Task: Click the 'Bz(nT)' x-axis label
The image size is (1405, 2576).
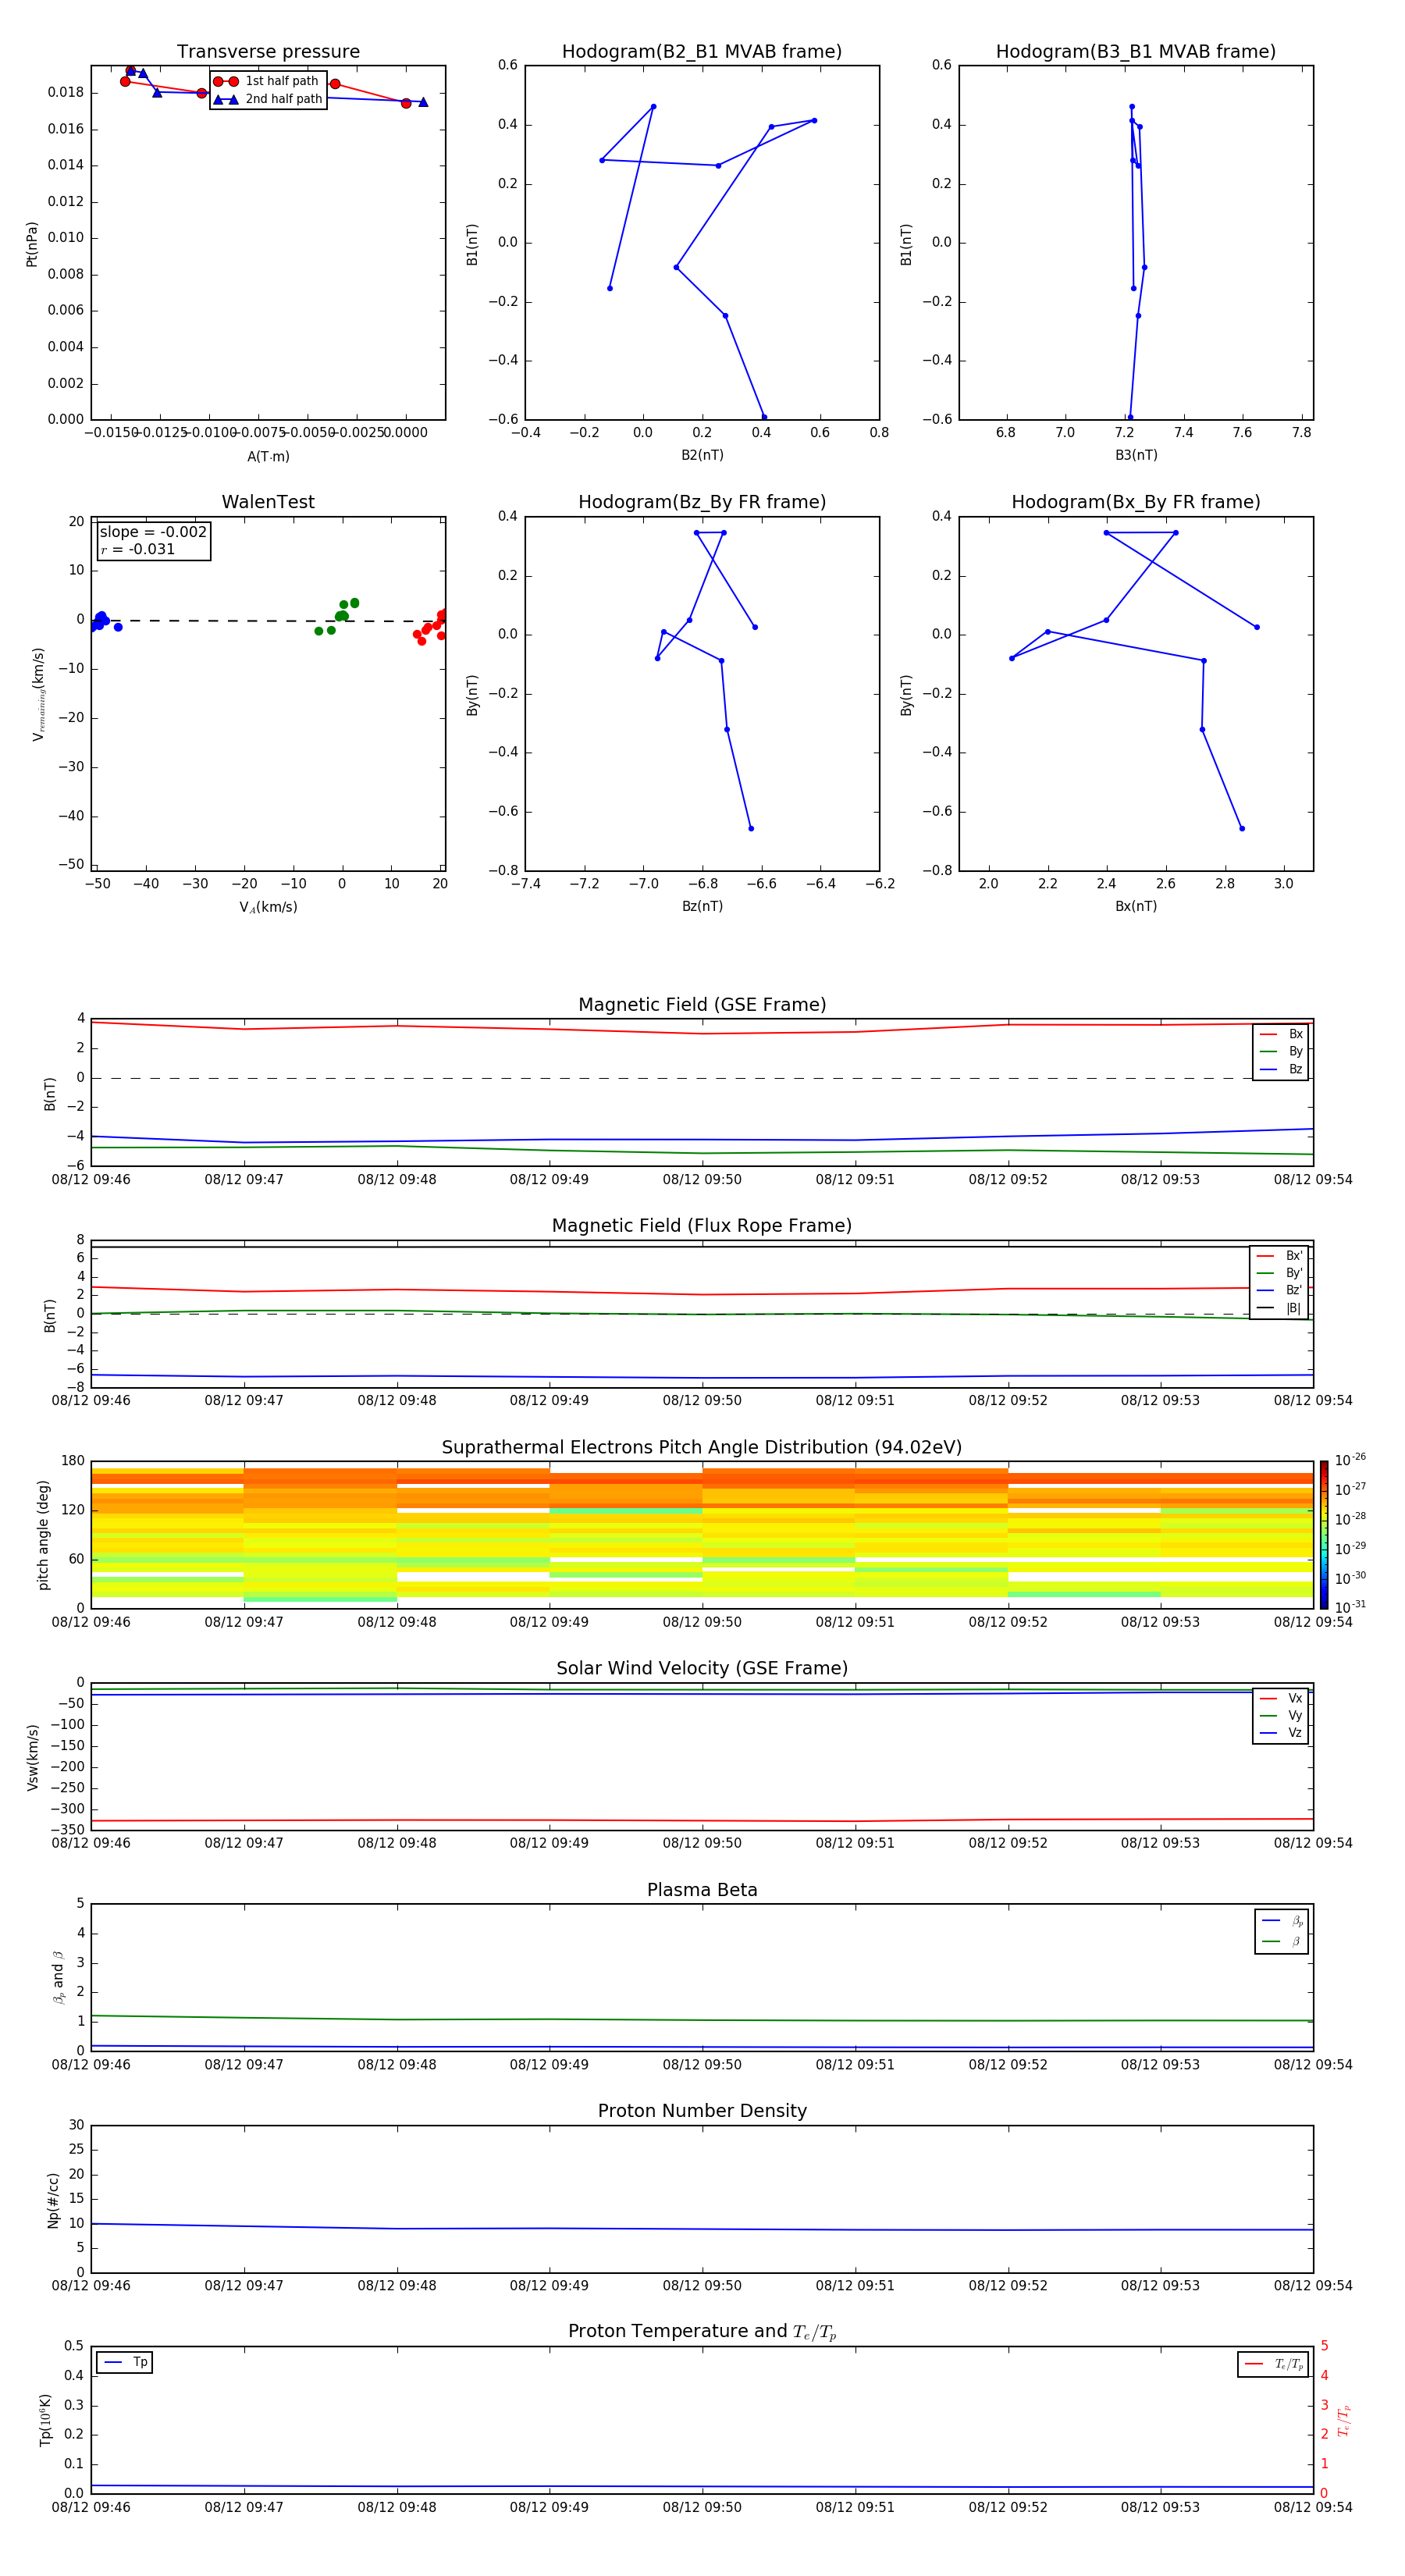Action: 702,906
